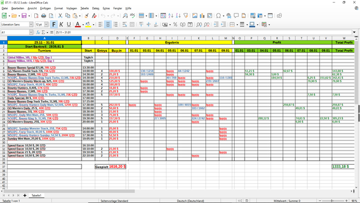This screenshot has height=203, width=360.
Task: Open the Format menu
Action: point(58,8)
